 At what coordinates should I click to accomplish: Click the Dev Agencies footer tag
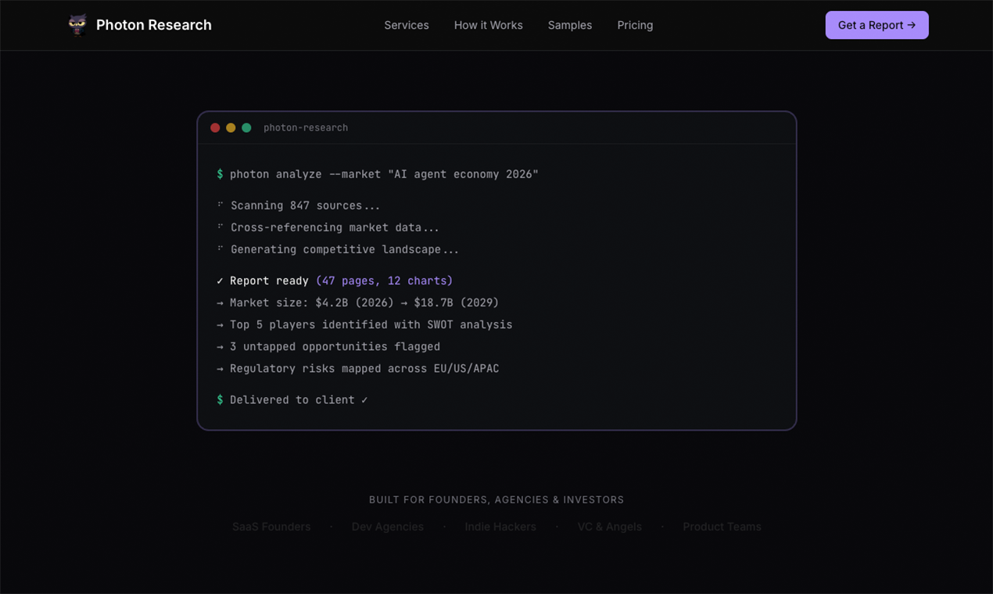(x=388, y=527)
